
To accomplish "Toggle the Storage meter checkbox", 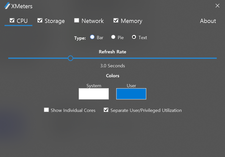I will [40, 20].
